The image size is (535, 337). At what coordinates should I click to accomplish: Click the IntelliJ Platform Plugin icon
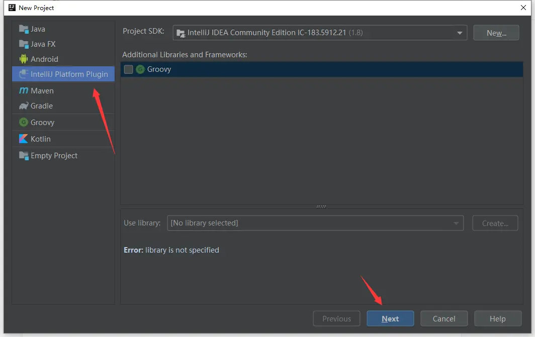click(24, 74)
